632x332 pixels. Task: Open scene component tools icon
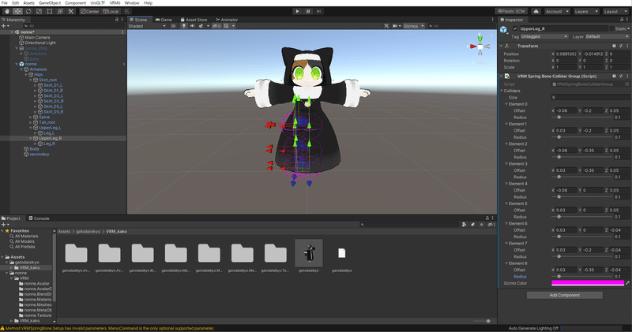click(x=386, y=26)
